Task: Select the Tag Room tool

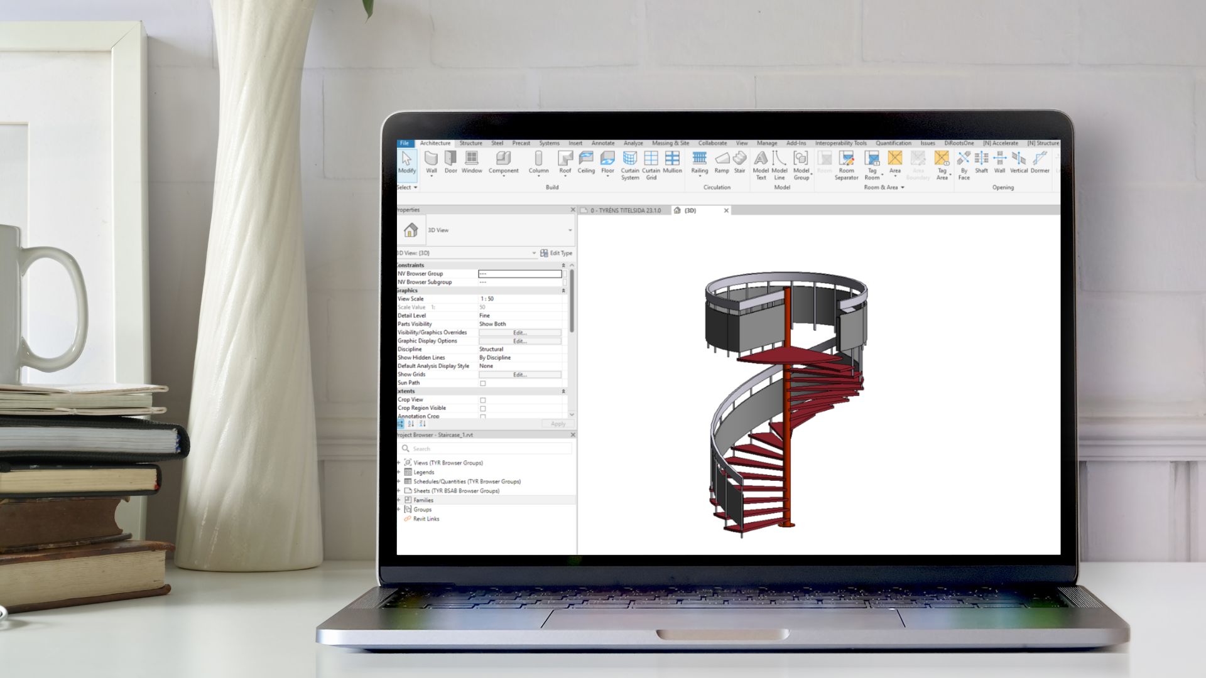Action: point(872,166)
